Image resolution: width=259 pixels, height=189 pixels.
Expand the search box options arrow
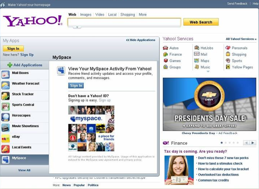(x=77, y=27)
